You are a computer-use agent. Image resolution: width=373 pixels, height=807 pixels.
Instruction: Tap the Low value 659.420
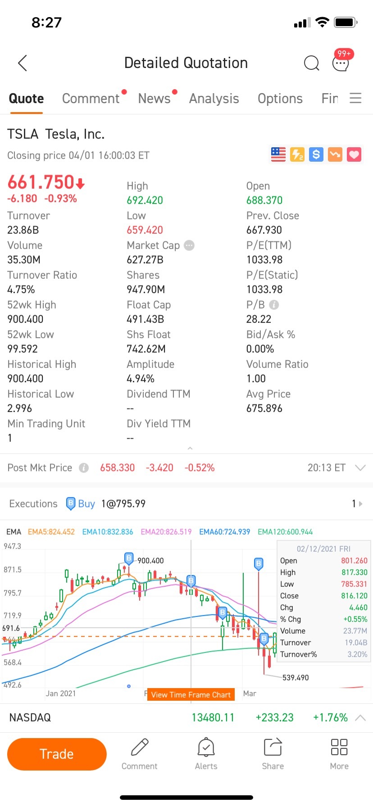click(145, 230)
